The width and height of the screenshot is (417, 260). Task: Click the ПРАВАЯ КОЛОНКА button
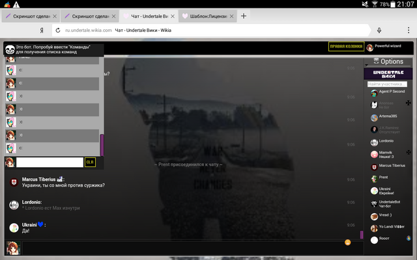(x=346, y=46)
